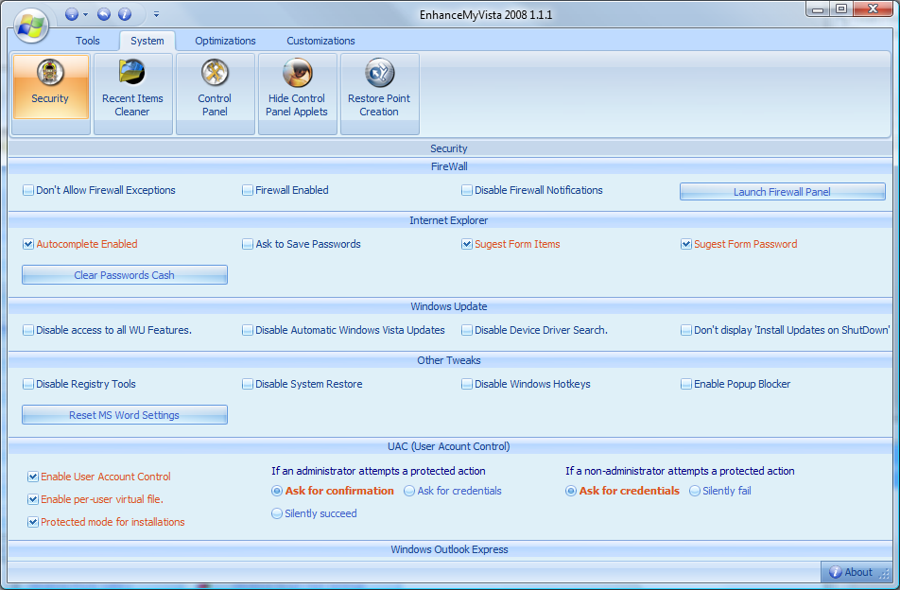Image resolution: width=900 pixels, height=590 pixels.
Task: Check Enable Popup Blocker
Action: click(x=686, y=384)
